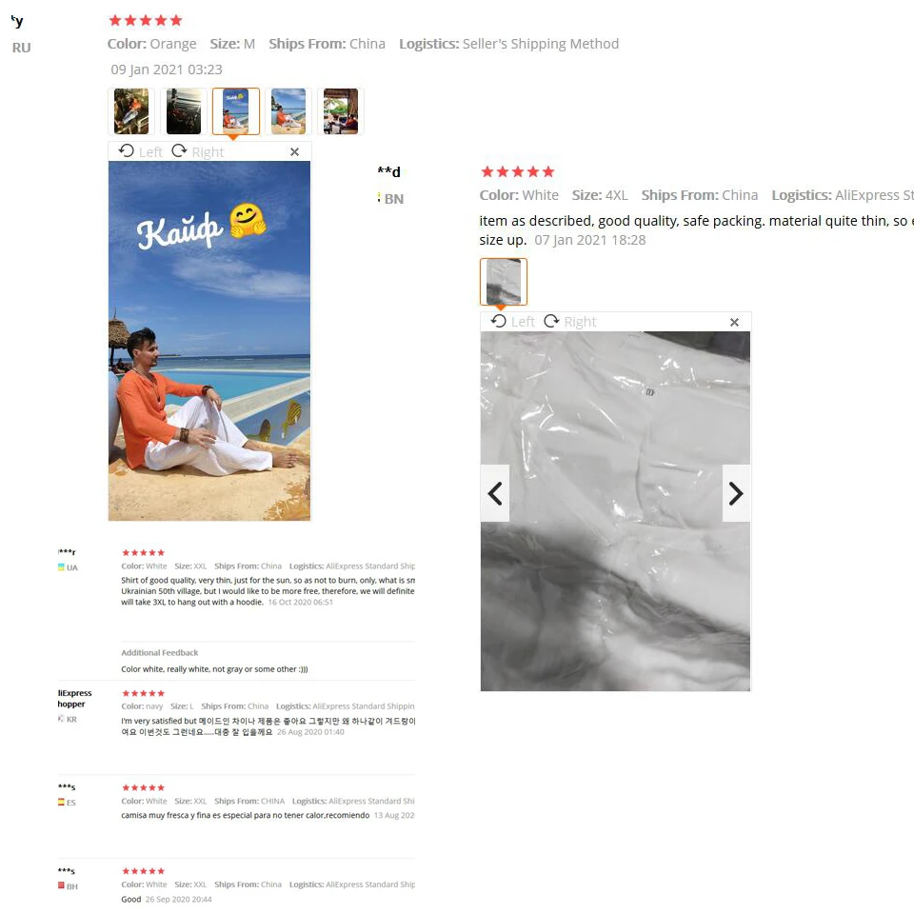Image resolution: width=914 pixels, height=914 pixels.
Task: Open the fourth beach review thumbnail
Action: click(288, 111)
